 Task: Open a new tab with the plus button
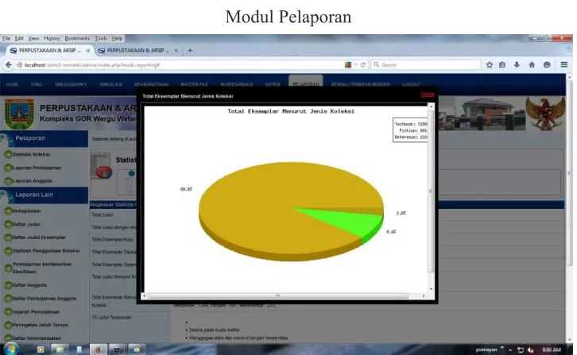pyautogui.click(x=190, y=50)
